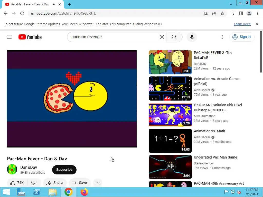Open the Dan&Dav channel avatar
The width and height of the screenshot is (263, 197).
[12, 169]
